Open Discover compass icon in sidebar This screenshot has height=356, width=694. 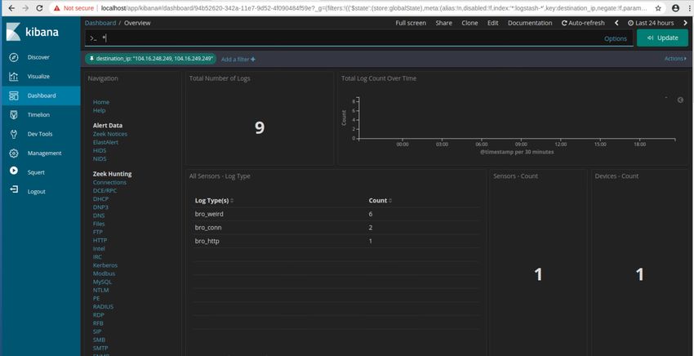click(14, 57)
